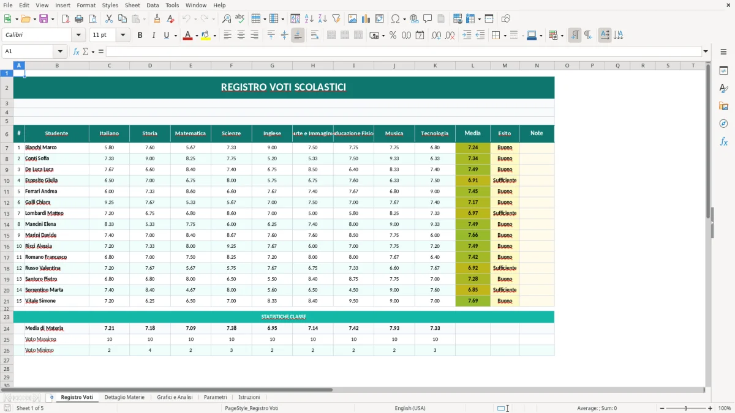
Task: Toggle Wrap Text
Action: (x=315, y=35)
